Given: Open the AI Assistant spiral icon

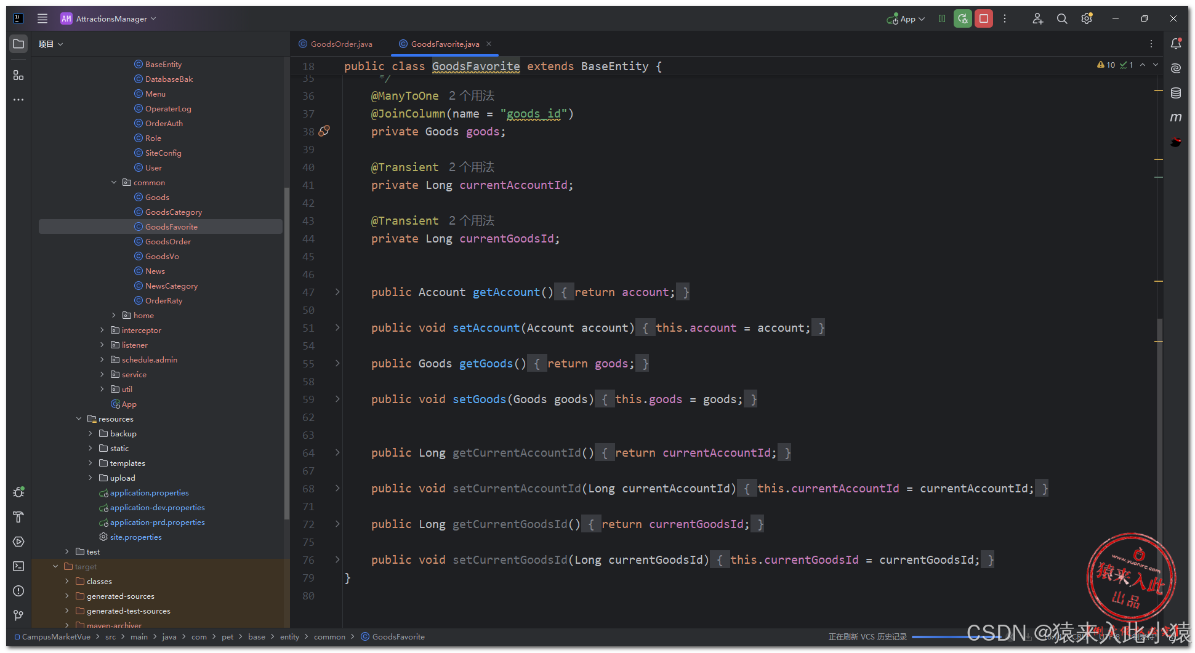Looking at the screenshot, I should (x=1176, y=68).
